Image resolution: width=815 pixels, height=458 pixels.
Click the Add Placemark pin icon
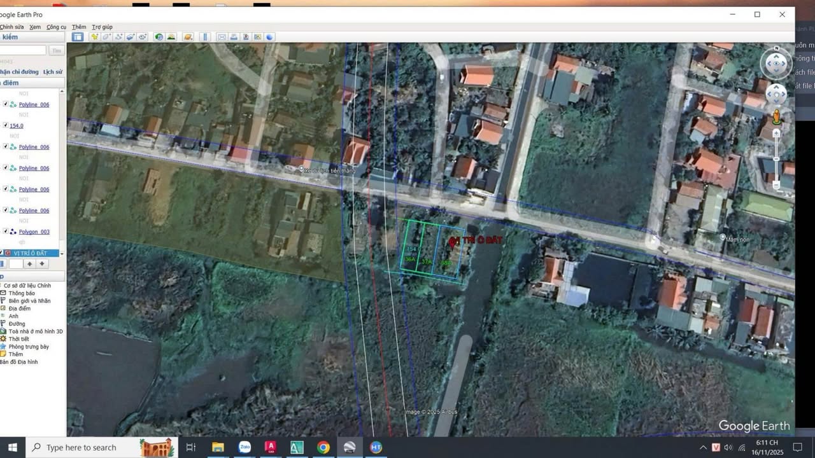click(95, 37)
